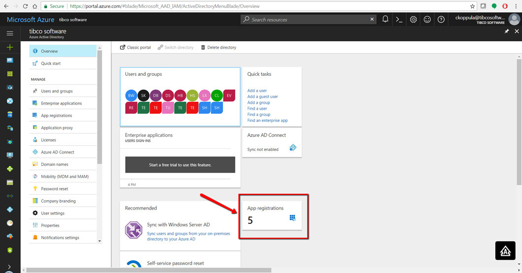Viewport: 522px width, 273px height.
Task: Click the green plus New resource icon
Action: coord(10,47)
